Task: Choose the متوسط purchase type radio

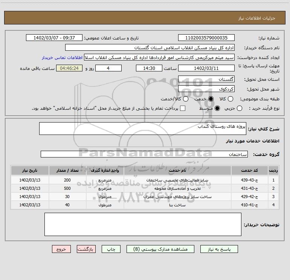Action: 217,108
